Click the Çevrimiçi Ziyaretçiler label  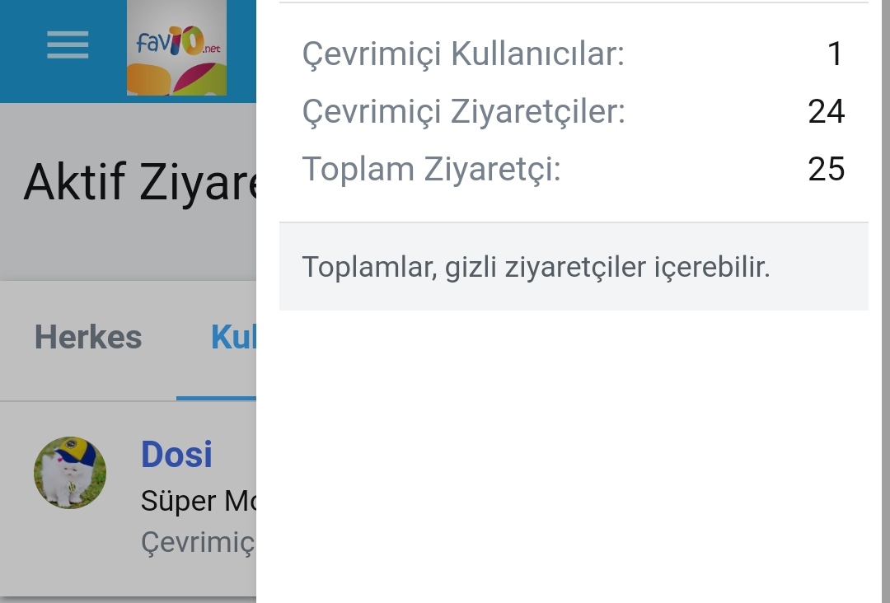coord(464,111)
